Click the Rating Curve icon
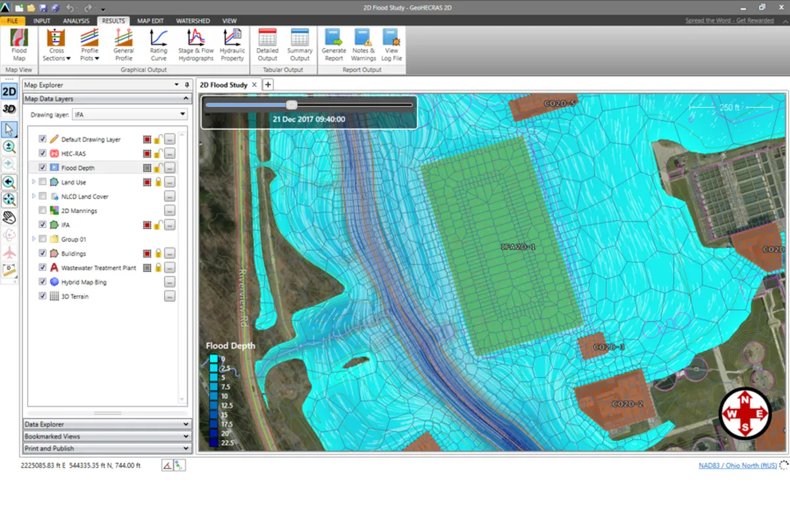The width and height of the screenshot is (790, 526). click(x=158, y=45)
